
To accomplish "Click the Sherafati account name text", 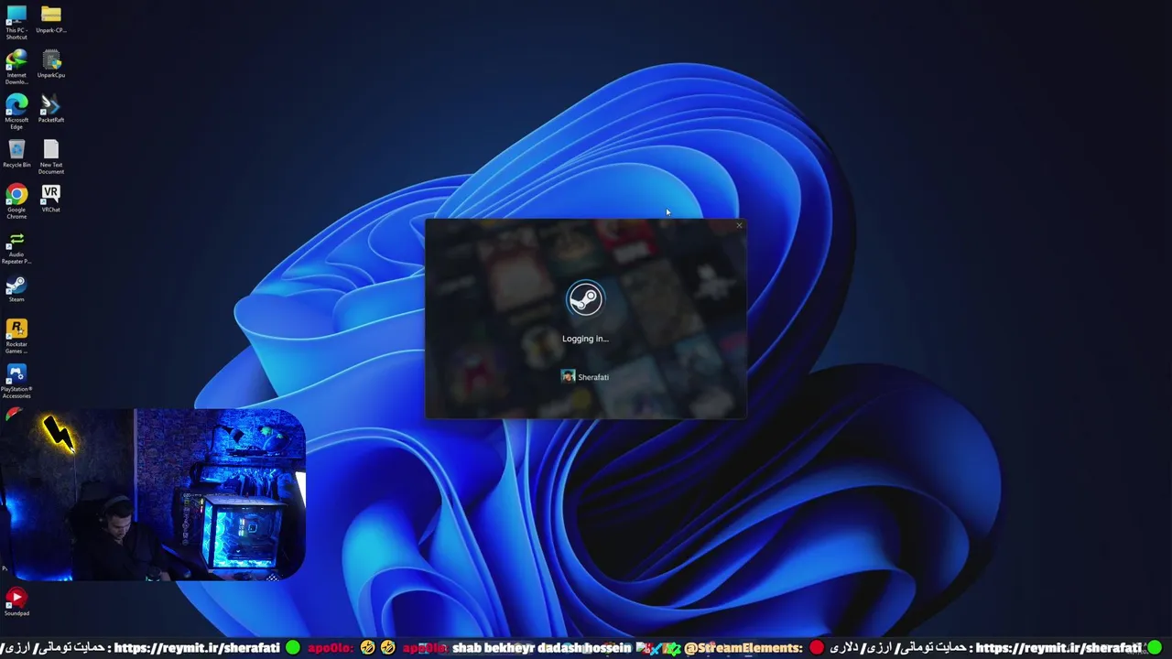I will 593,377.
